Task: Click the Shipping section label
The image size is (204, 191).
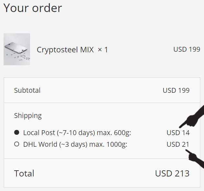Action: tap(28, 116)
